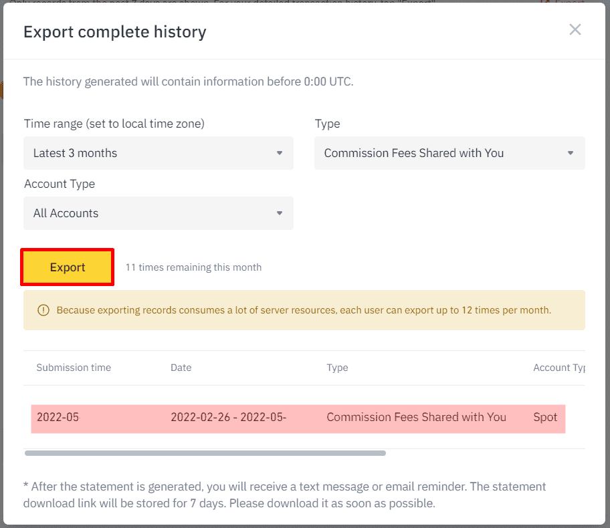Screen dimensions: 610x528
Task: Click the Account Type column header
Action: click(559, 368)
